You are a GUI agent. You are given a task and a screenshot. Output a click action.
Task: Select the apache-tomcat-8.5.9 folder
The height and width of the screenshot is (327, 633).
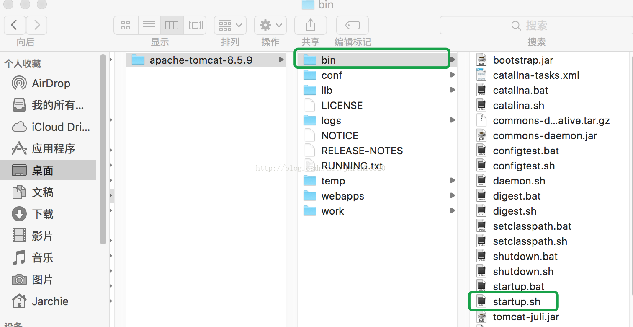pos(206,60)
